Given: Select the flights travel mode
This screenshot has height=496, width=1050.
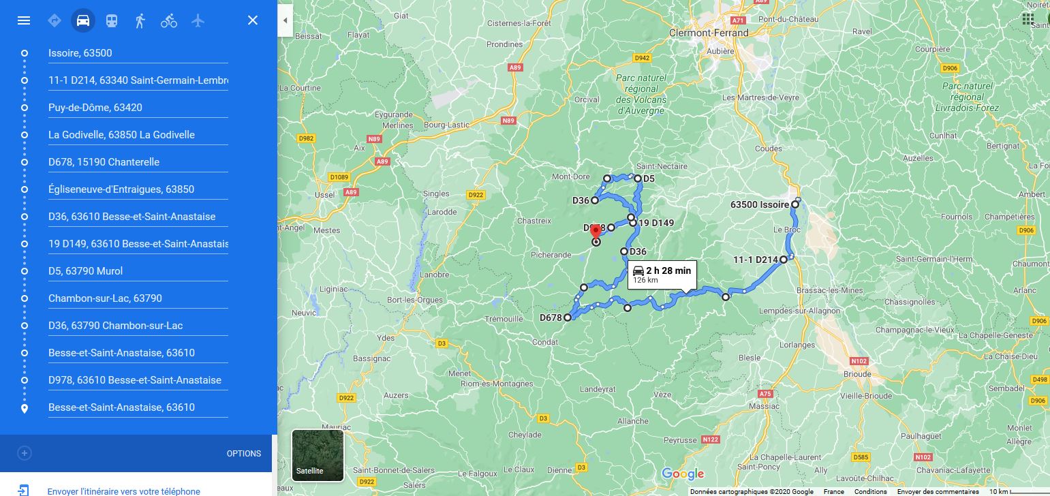Looking at the screenshot, I should point(198,20).
